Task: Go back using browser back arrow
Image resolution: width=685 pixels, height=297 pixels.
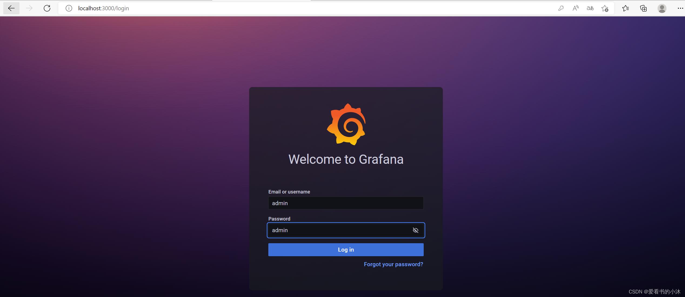Action: pos(11,8)
